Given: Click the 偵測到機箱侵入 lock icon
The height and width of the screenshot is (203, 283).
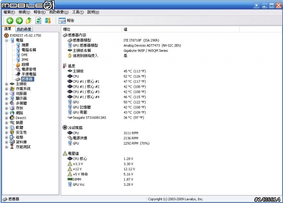Looking at the screenshot, I should pos(70,56).
